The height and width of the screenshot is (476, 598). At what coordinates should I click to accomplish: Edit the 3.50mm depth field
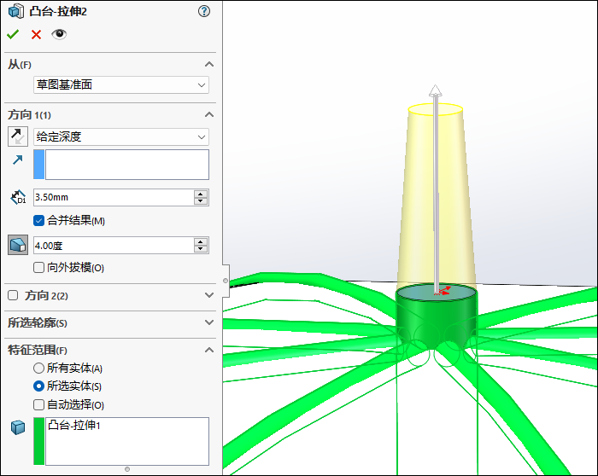pos(114,197)
